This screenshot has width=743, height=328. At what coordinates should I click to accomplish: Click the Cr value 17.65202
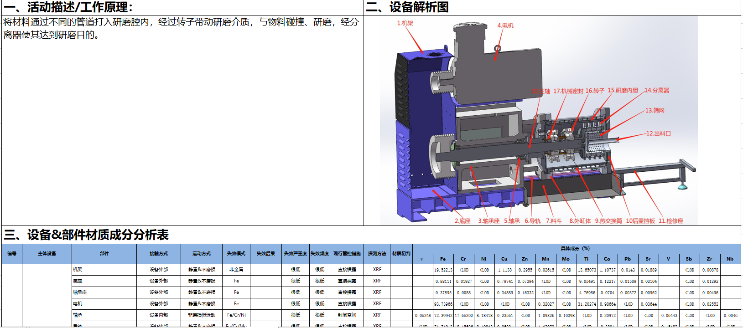click(x=464, y=315)
